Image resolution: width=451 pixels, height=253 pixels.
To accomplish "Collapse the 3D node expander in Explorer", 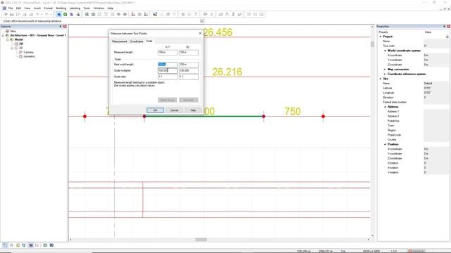I will pos(12,48).
